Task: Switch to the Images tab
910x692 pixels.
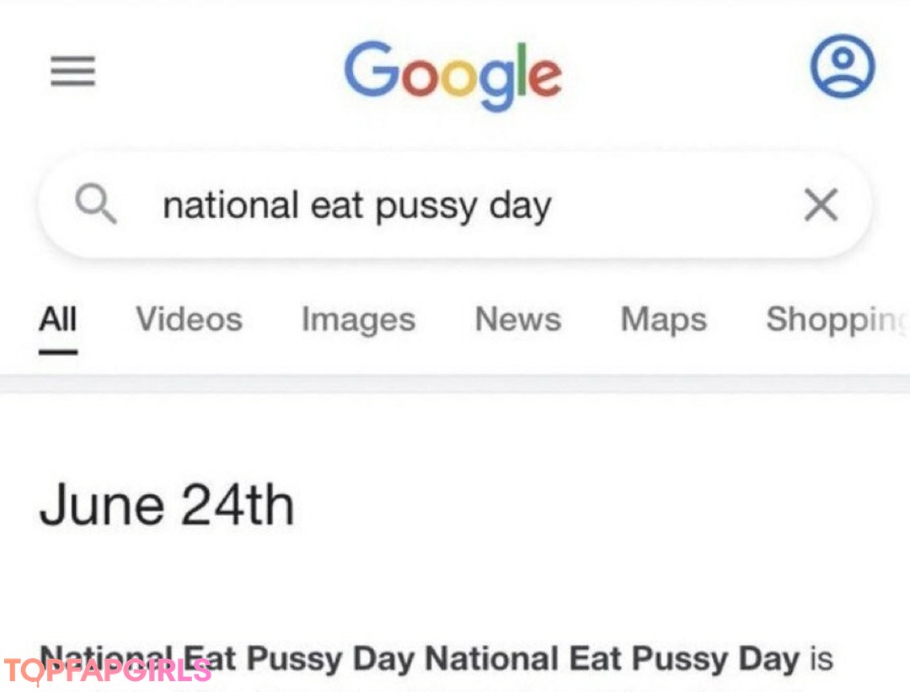Action: tap(358, 320)
